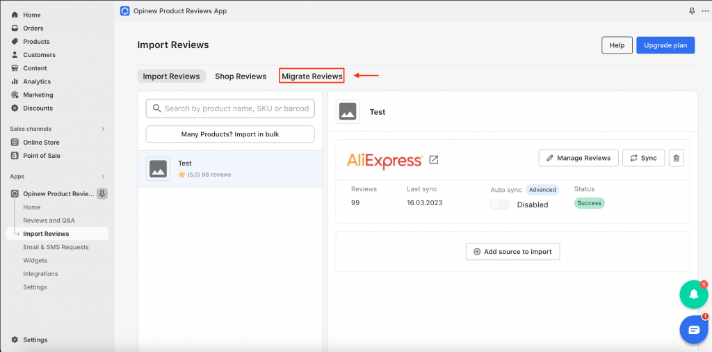This screenshot has height=352, width=712.
Task: Open Email & SMS Requests submenu
Action: (x=56, y=247)
